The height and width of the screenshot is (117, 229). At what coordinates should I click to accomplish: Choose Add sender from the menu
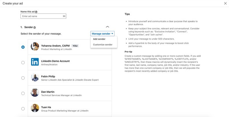click(99, 39)
